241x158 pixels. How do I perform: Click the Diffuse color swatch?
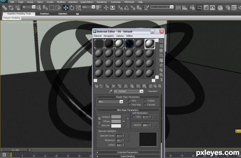point(116,122)
